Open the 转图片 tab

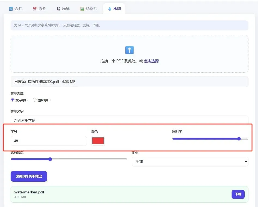[89, 9]
